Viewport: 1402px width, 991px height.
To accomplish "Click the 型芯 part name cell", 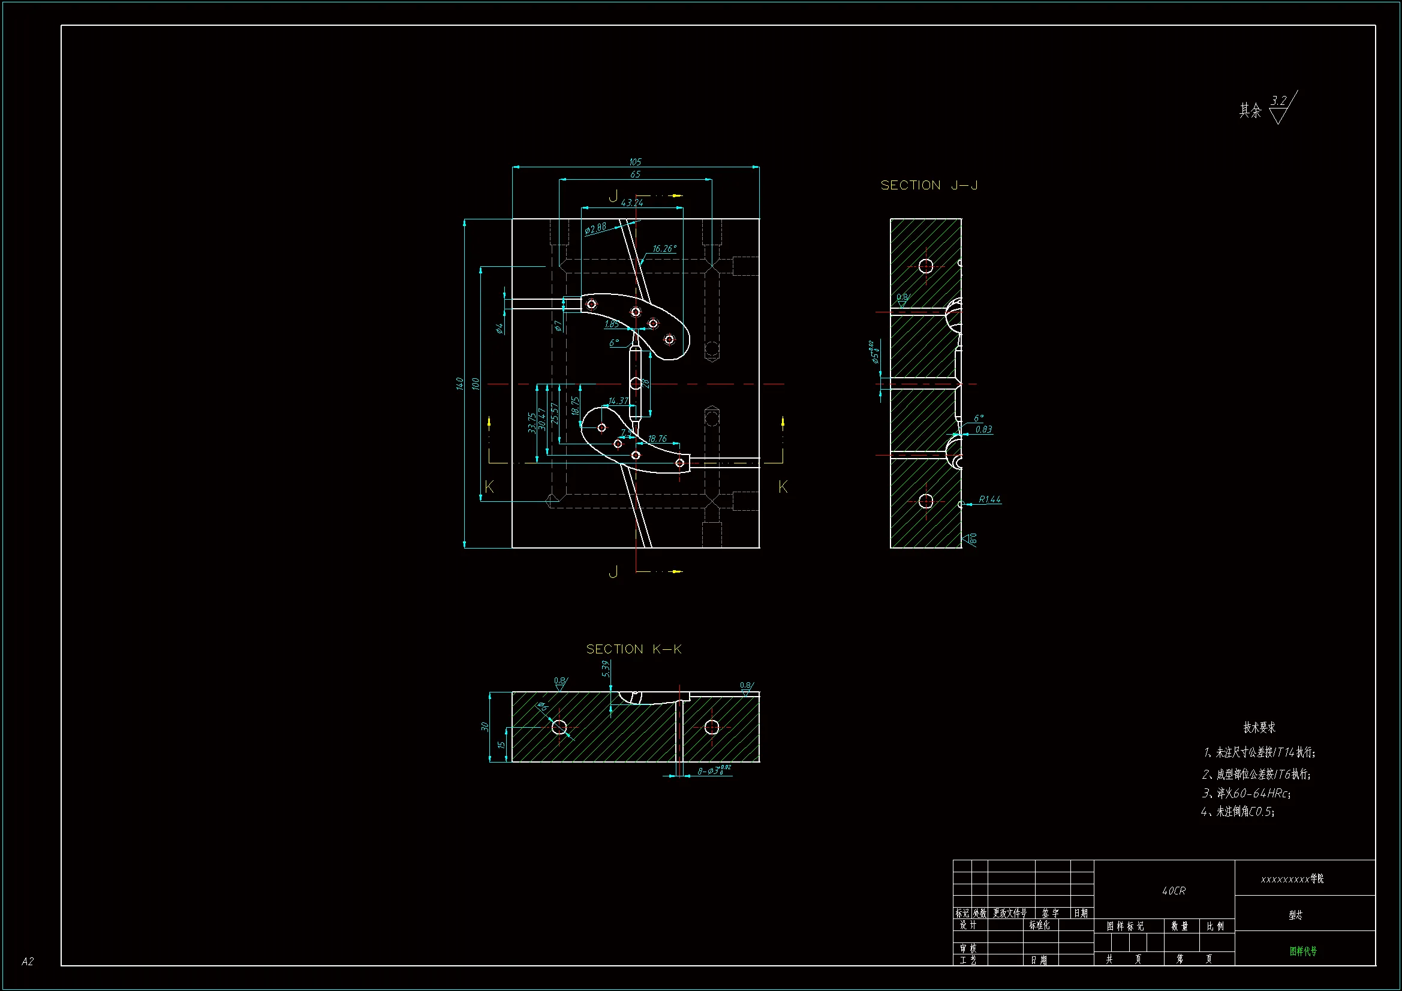I will click(x=1295, y=915).
